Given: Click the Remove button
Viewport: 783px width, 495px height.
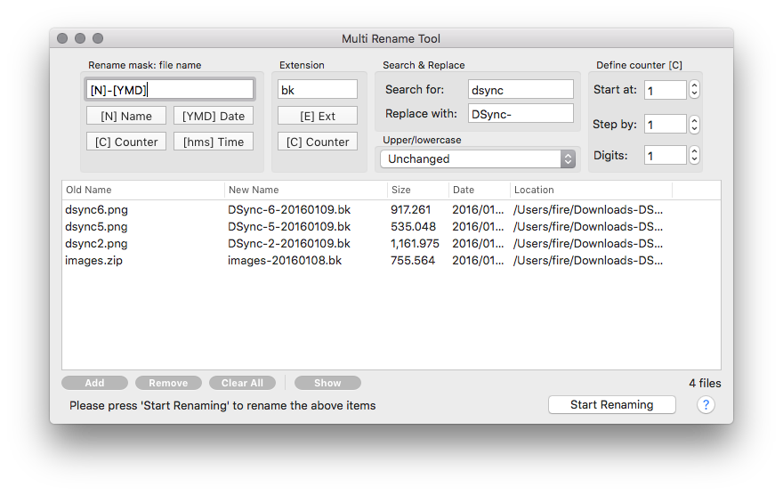Looking at the screenshot, I should tap(168, 383).
